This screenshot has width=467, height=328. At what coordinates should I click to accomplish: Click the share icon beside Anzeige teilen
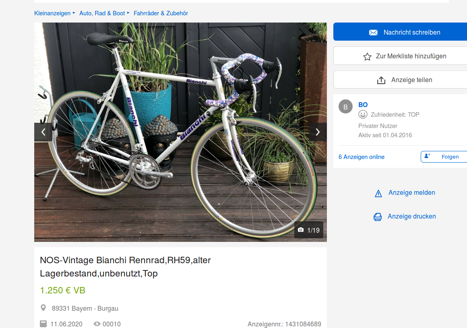(381, 80)
